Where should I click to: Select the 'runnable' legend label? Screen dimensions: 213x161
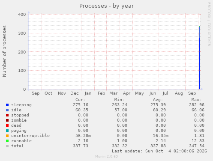click(x=21, y=141)
